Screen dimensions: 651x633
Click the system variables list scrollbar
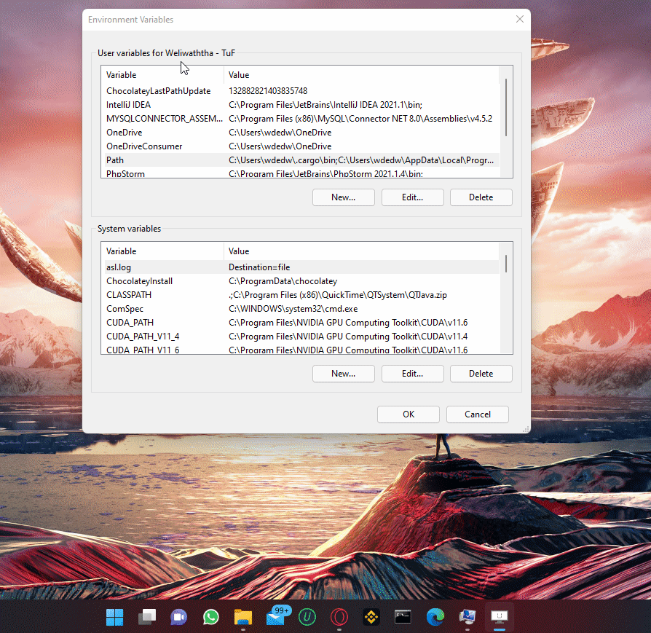coord(506,264)
